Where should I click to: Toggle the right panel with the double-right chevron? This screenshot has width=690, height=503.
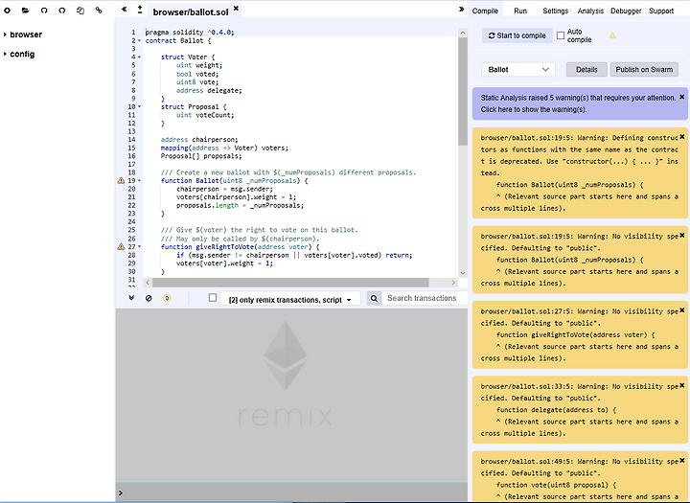pyautogui.click(x=461, y=9)
